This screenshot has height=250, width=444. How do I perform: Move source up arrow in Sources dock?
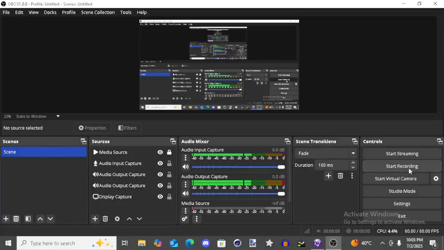click(x=129, y=219)
